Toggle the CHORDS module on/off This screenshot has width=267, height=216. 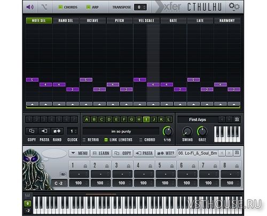click(x=60, y=7)
